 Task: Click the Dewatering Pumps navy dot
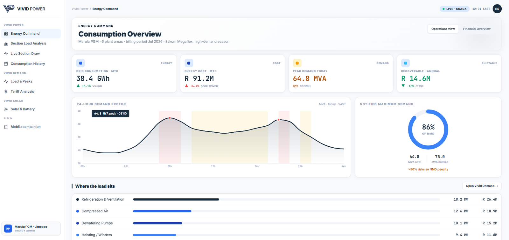[x=78, y=223]
